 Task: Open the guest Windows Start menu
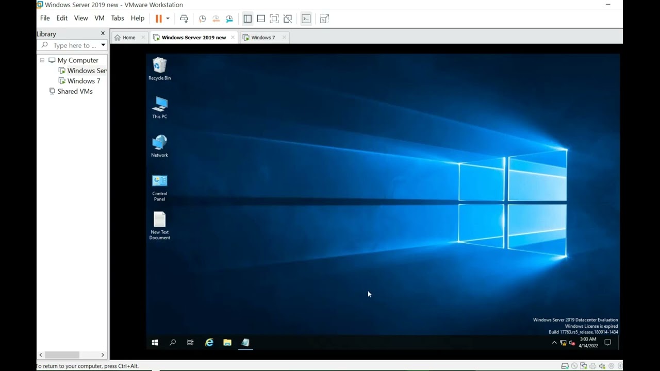[155, 342]
